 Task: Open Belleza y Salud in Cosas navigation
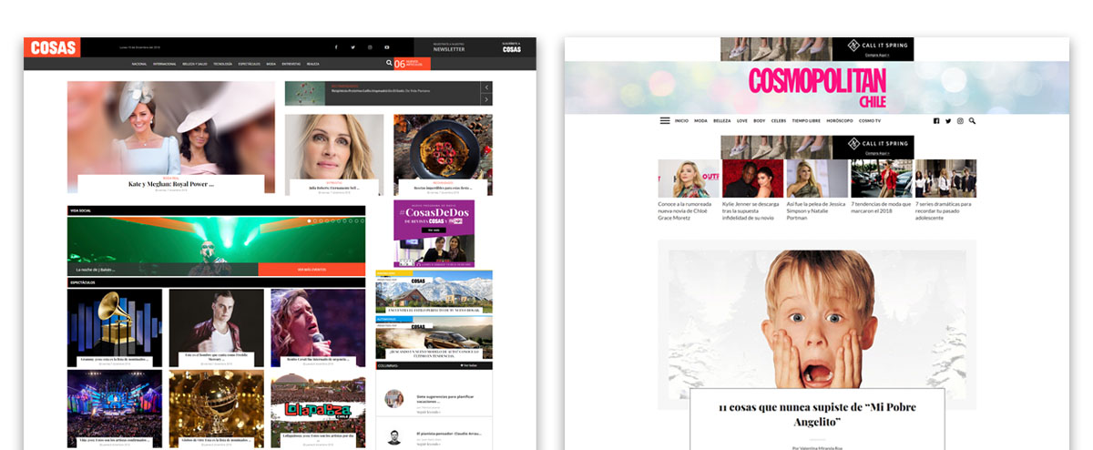[x=195, y=64]
